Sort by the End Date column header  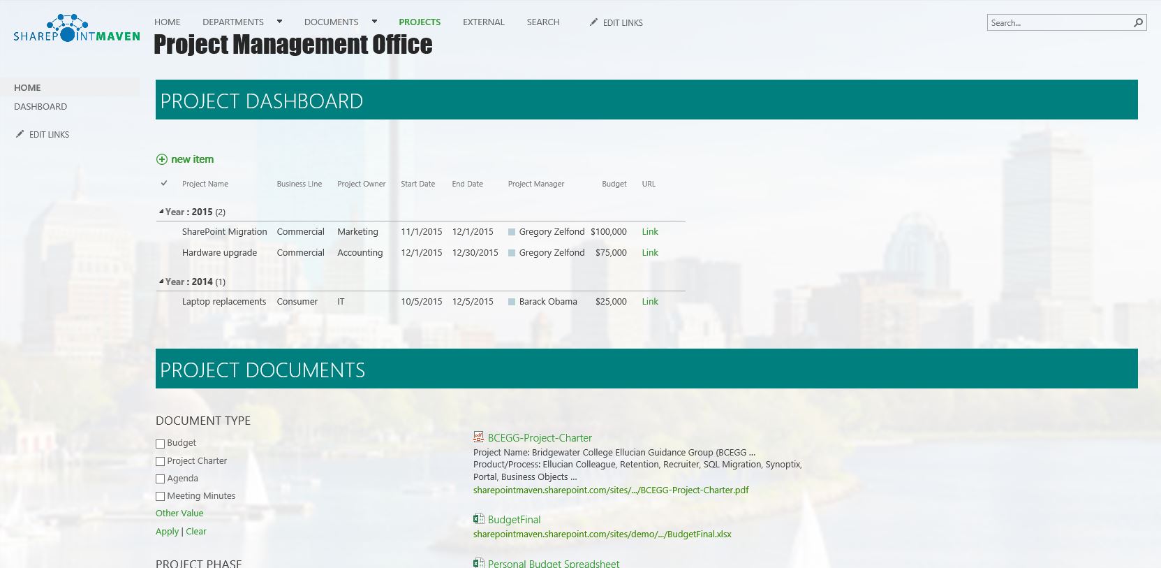[x=467, y=184]
